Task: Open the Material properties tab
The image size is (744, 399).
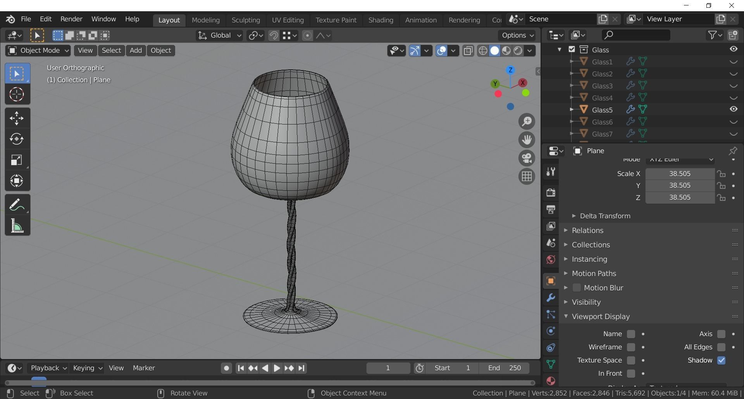Action: point(551,381)
